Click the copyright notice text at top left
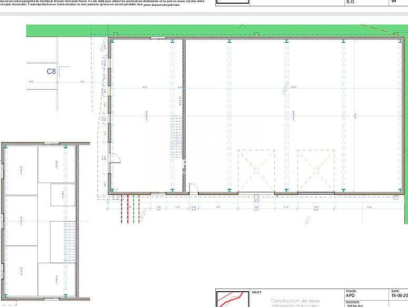This screenshot has width=408, height=307. [x=100, y=3]
